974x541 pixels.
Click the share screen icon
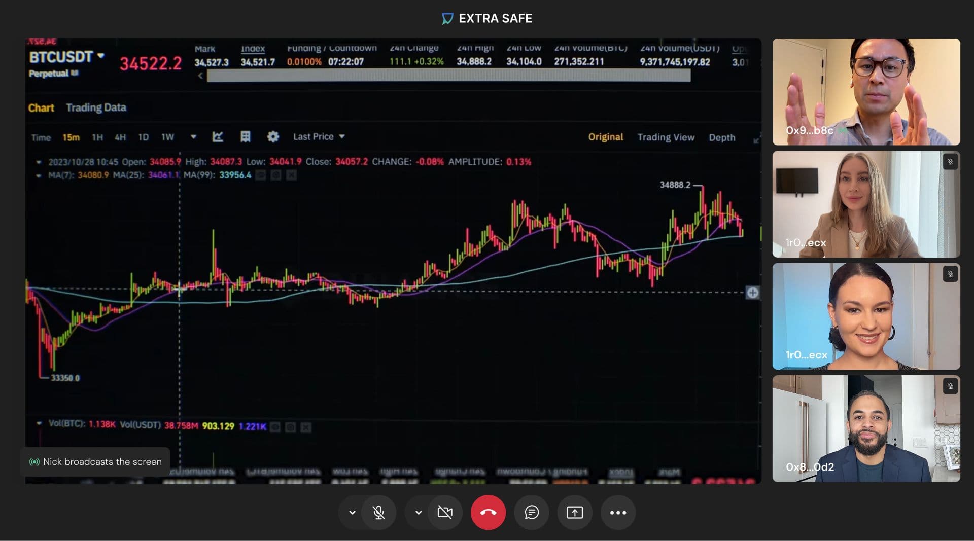(574, 513)
